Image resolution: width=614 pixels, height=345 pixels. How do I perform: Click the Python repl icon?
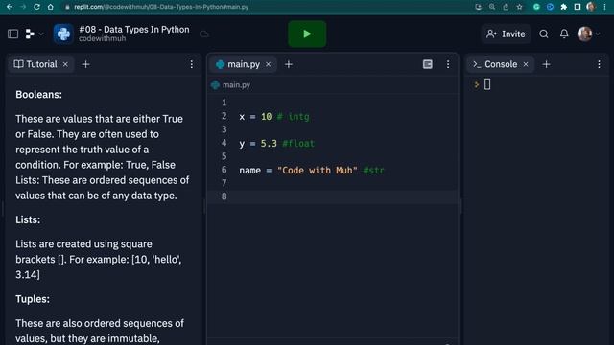click(x=63, y=34)
